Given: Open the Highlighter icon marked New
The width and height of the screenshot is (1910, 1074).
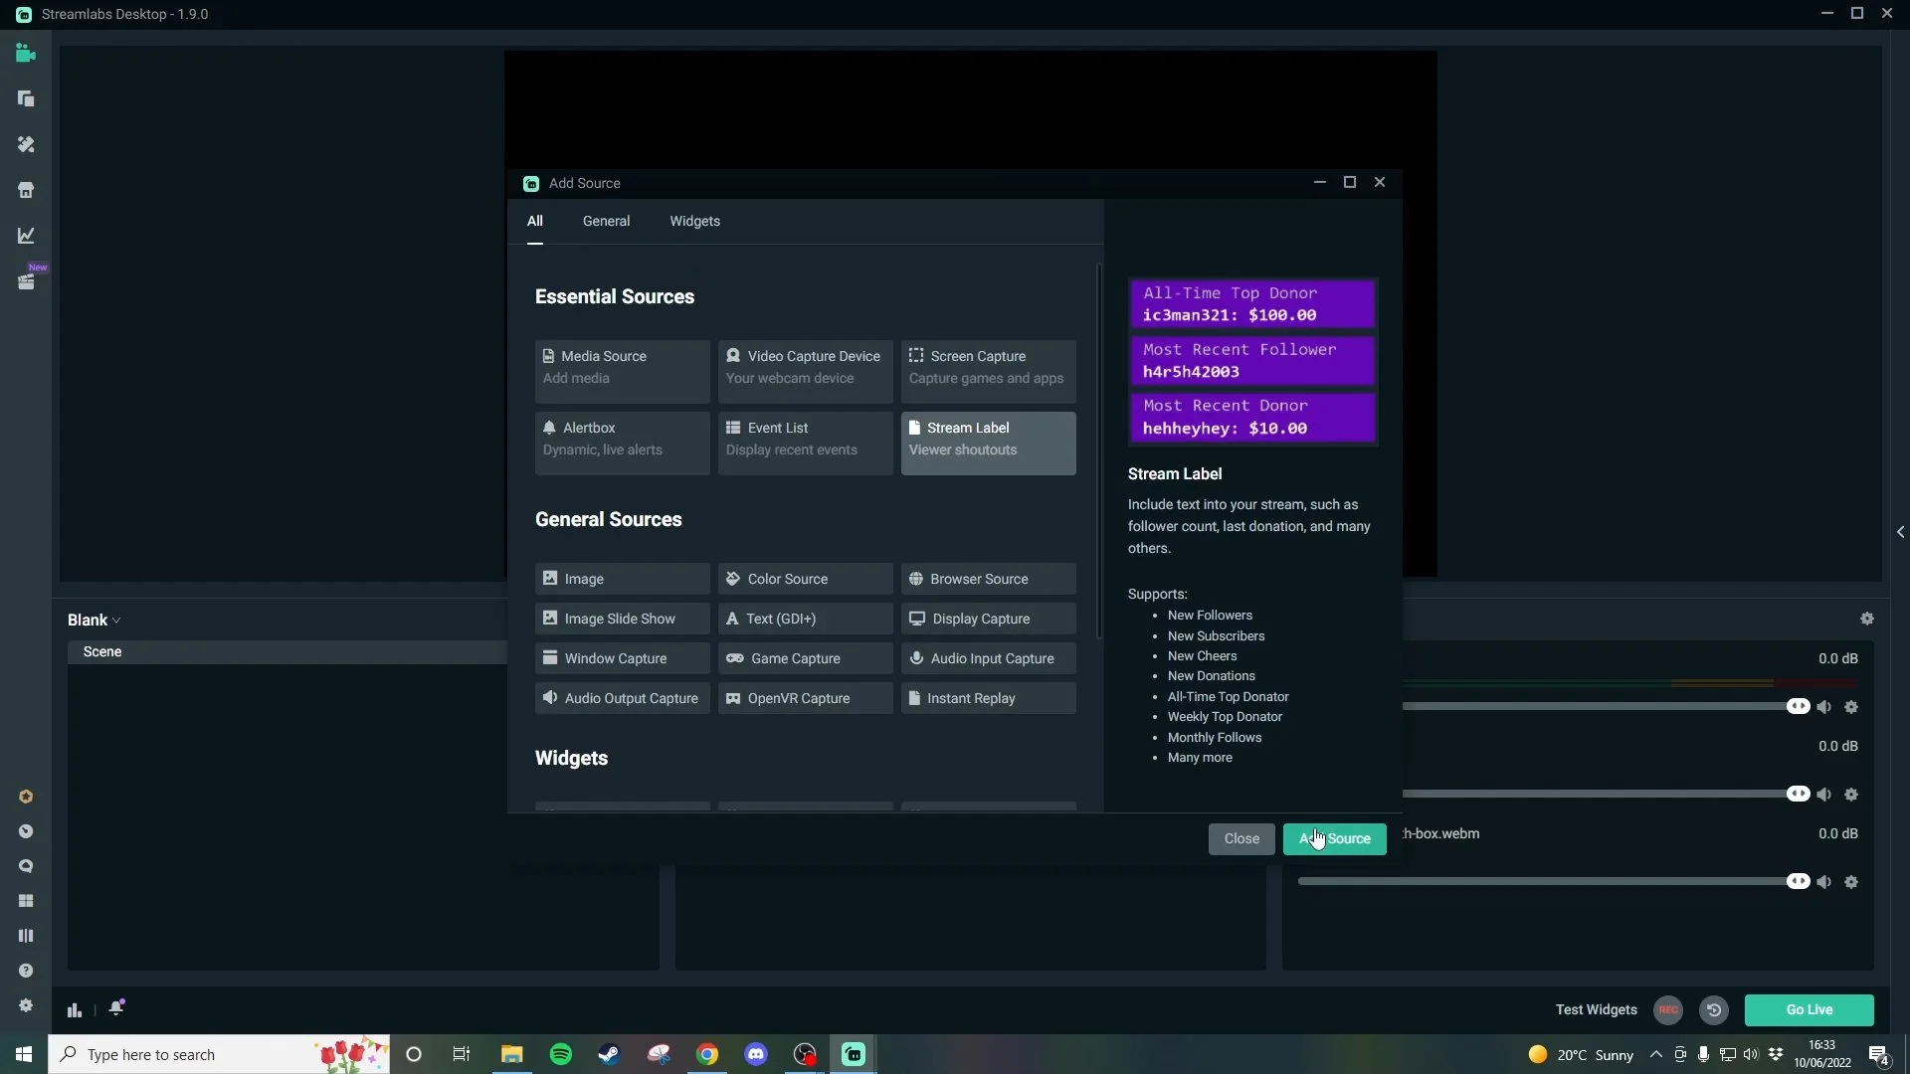Looking at the screenshot, I should [x=26, y=281].
